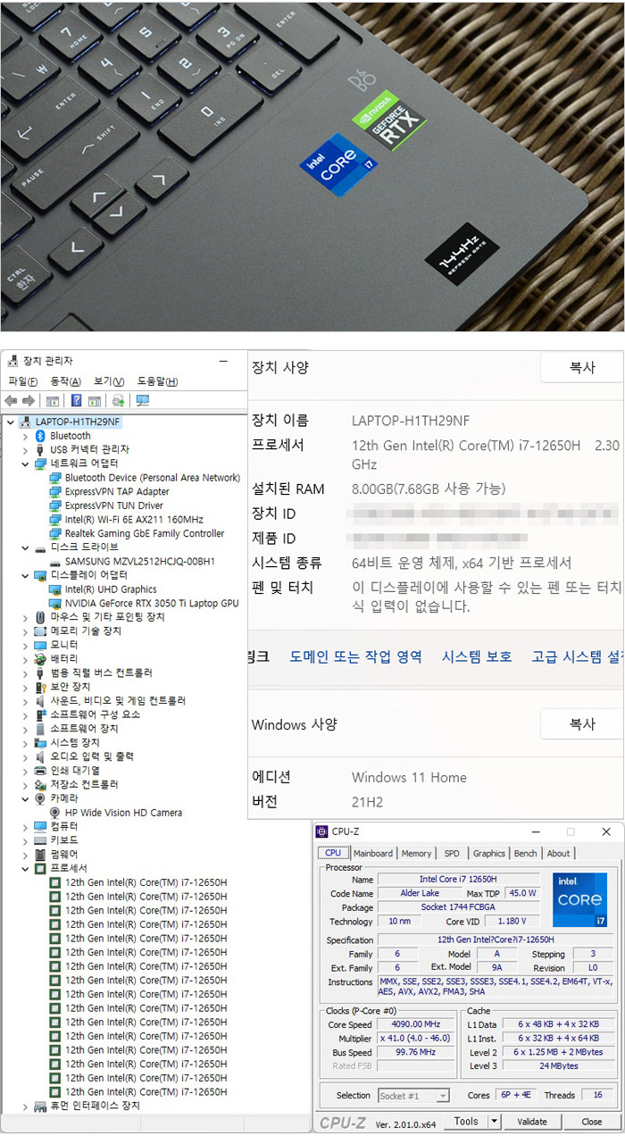Click the Close button in CPU-Z

[592, 1121]
